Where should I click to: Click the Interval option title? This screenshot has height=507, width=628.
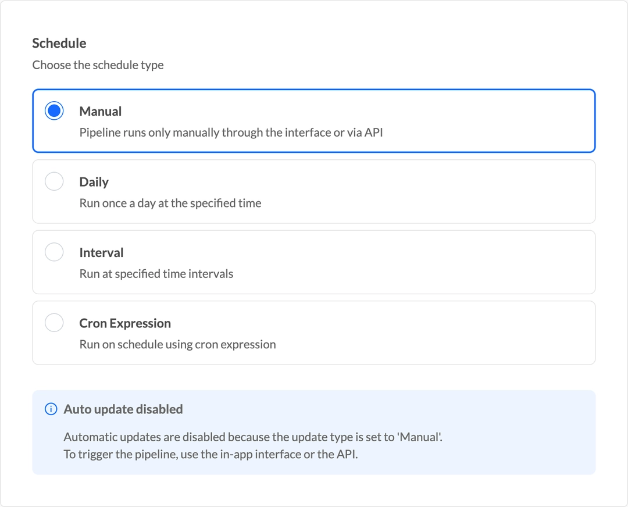tap(102, 253)
